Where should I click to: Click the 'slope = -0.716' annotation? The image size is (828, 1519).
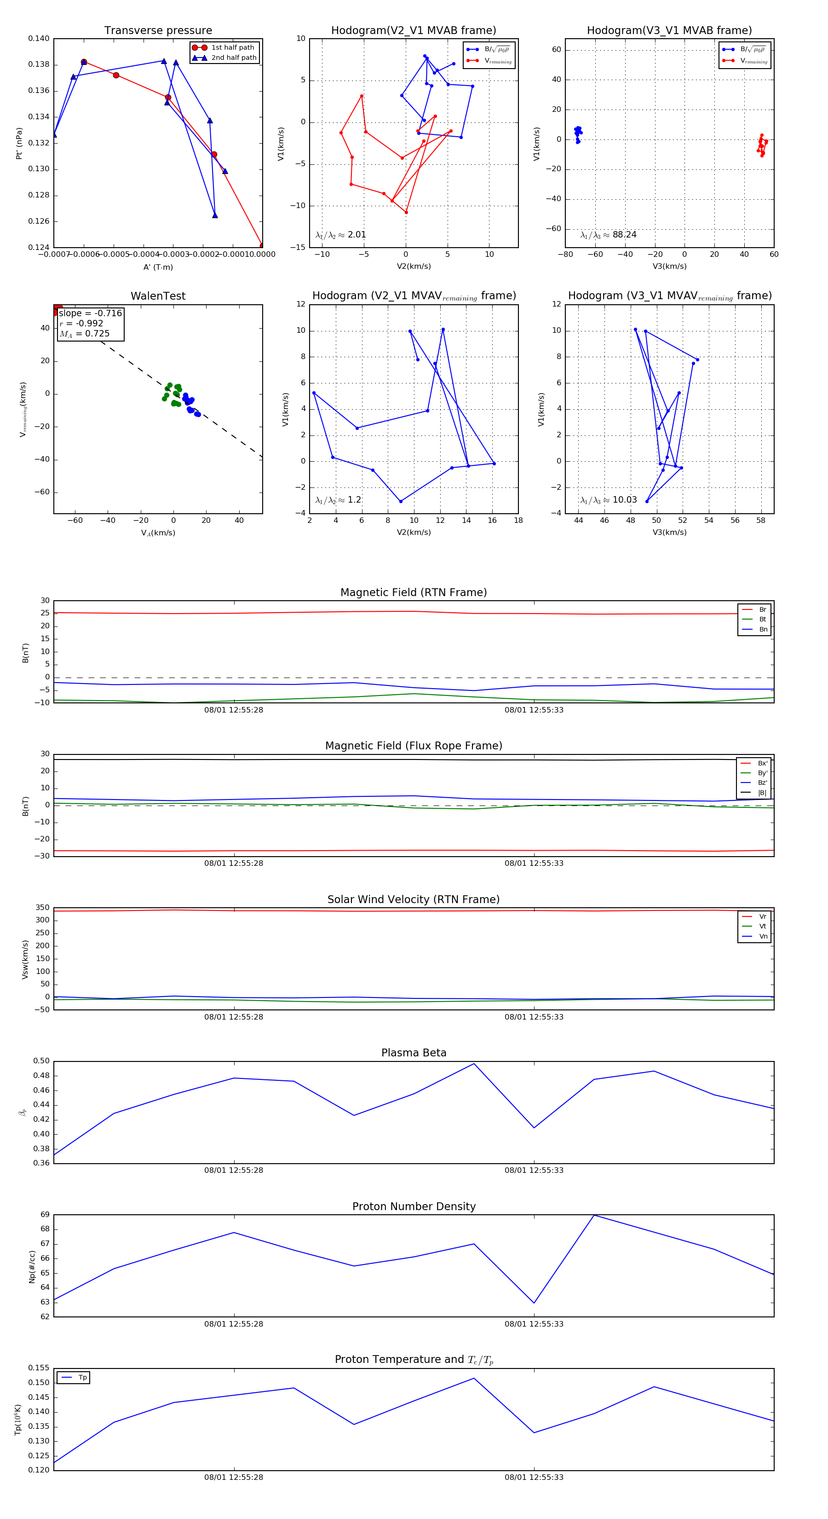point(90,313)
